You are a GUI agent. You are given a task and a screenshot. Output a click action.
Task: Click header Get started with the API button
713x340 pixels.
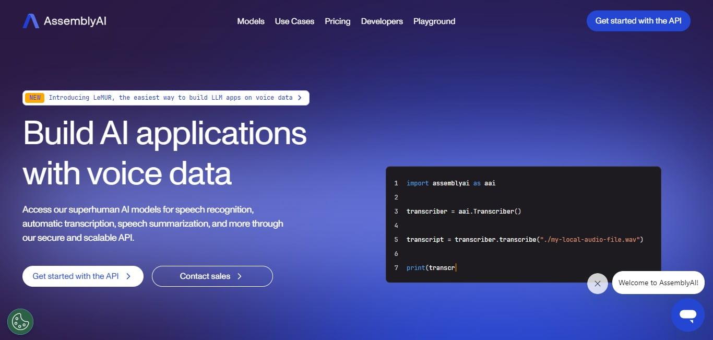click(x=638, y=21)
